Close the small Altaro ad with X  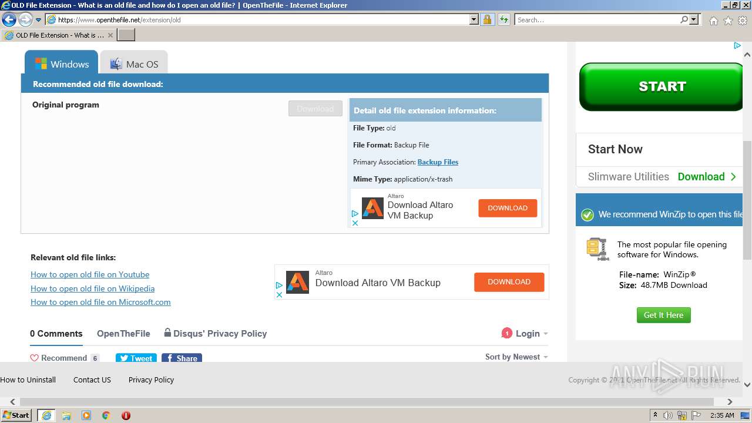coord(355,223)
